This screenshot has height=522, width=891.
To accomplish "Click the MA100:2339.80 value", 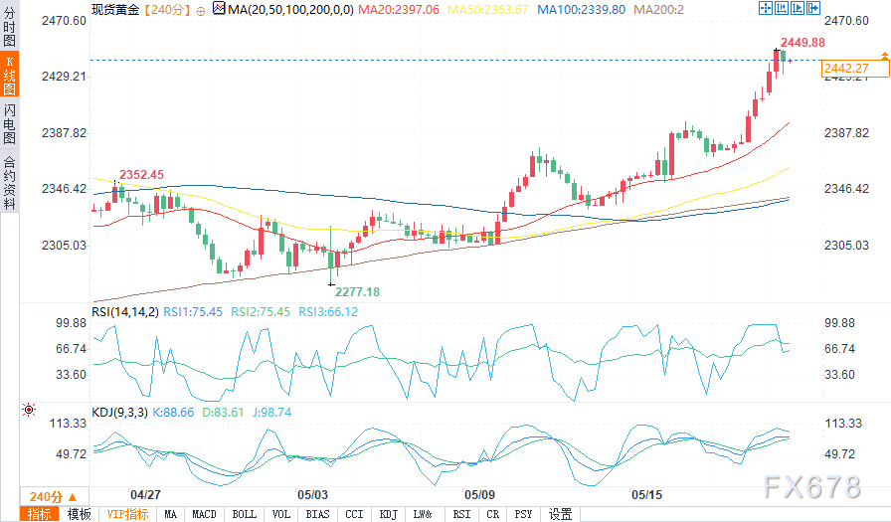I will [x=582, y=10].
